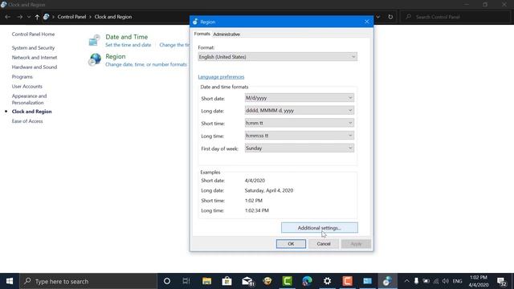Open Language preferences link
The height and width of the screenshot is (289, 514).
[x=221, y=77]
